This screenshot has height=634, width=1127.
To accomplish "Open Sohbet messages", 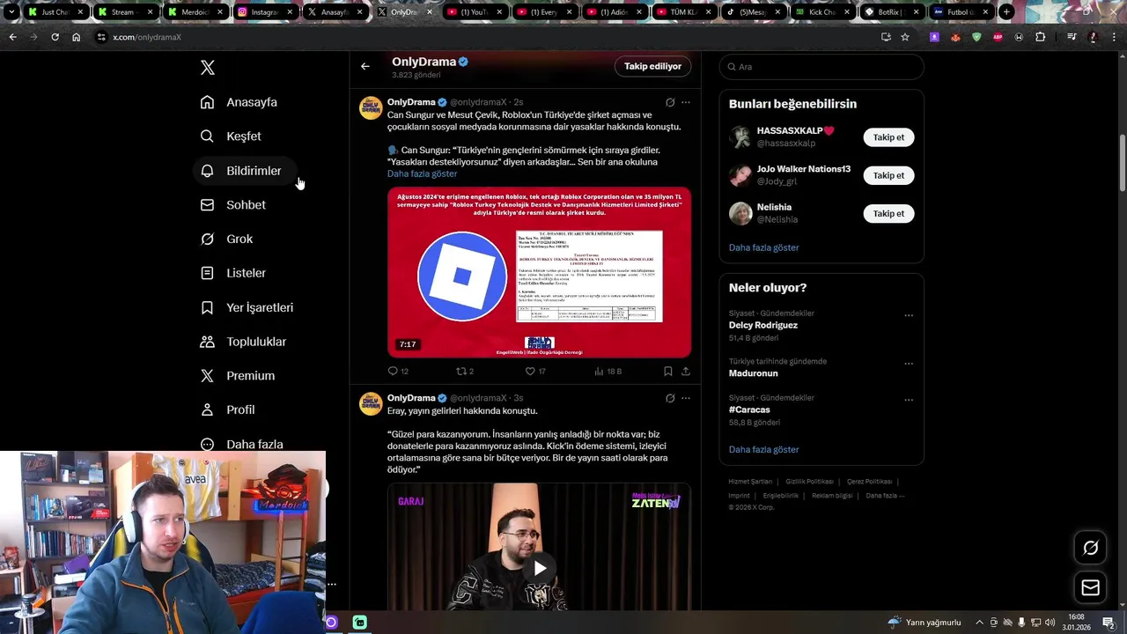I will (233, 205).
